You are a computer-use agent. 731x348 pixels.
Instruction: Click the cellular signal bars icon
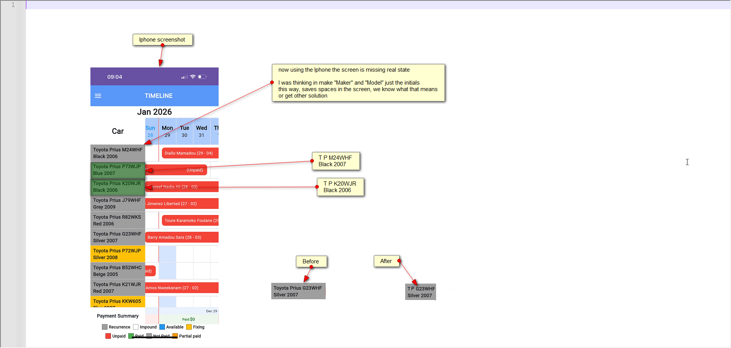click(x=184, y=77)
